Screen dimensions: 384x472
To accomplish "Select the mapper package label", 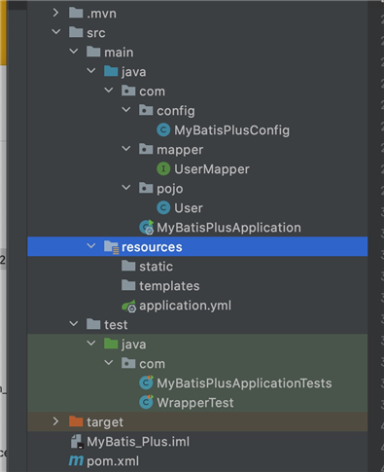I will (180, 150).
